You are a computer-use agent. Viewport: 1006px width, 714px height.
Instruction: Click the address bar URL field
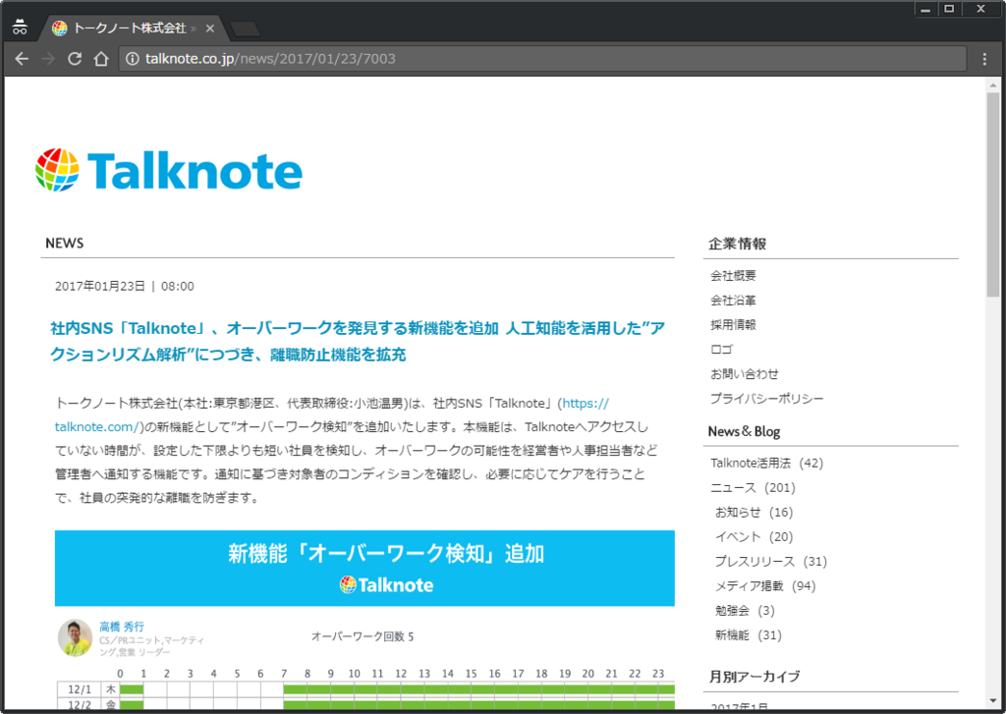click(542, 59)
